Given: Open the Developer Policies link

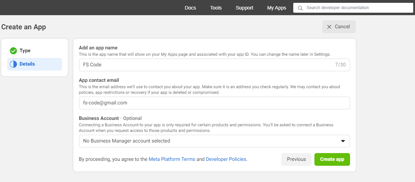Looking at the screenshot, I should click(x=227, y=159).
